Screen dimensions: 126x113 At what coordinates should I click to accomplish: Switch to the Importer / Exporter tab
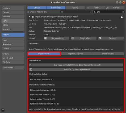(x=75, y=54)
